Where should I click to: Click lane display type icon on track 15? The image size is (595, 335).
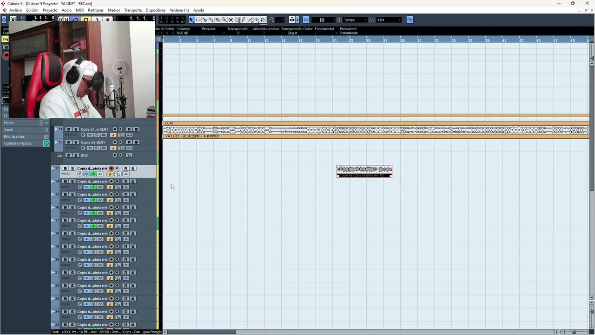[x=126, y=200]
